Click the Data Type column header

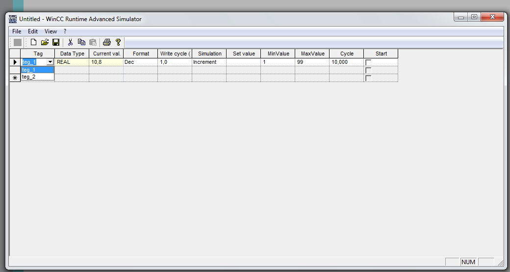pos(72,54)
